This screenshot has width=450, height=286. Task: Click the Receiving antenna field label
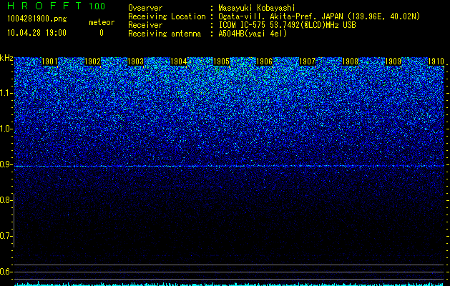tap(165, 34)
